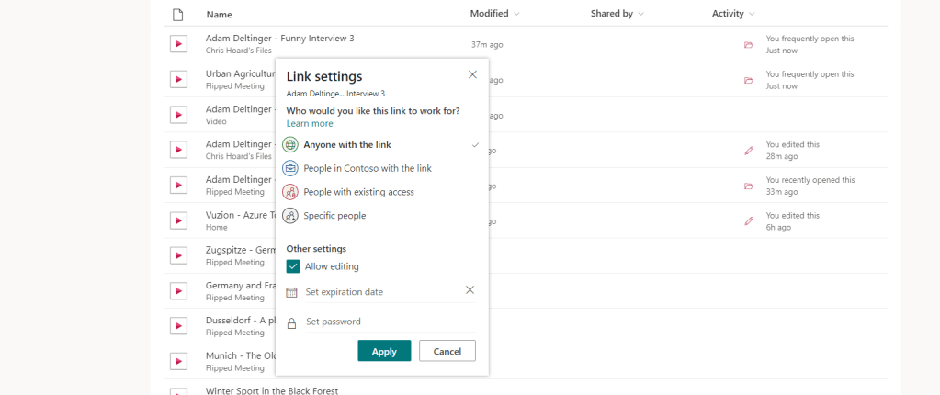Uncheck the Allow editing checkbox
Image resolution: width=940 pixels, height=395 pixels.
(293, 266)
